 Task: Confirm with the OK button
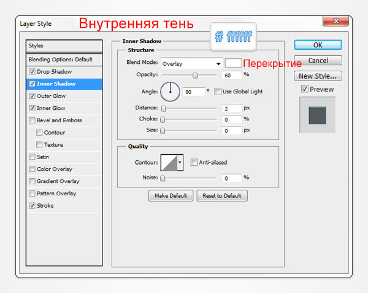point(318,45)
